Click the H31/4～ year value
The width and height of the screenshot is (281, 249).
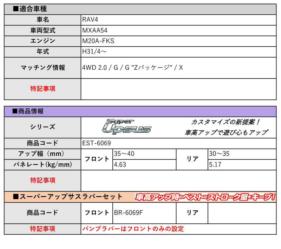(94, 52)
